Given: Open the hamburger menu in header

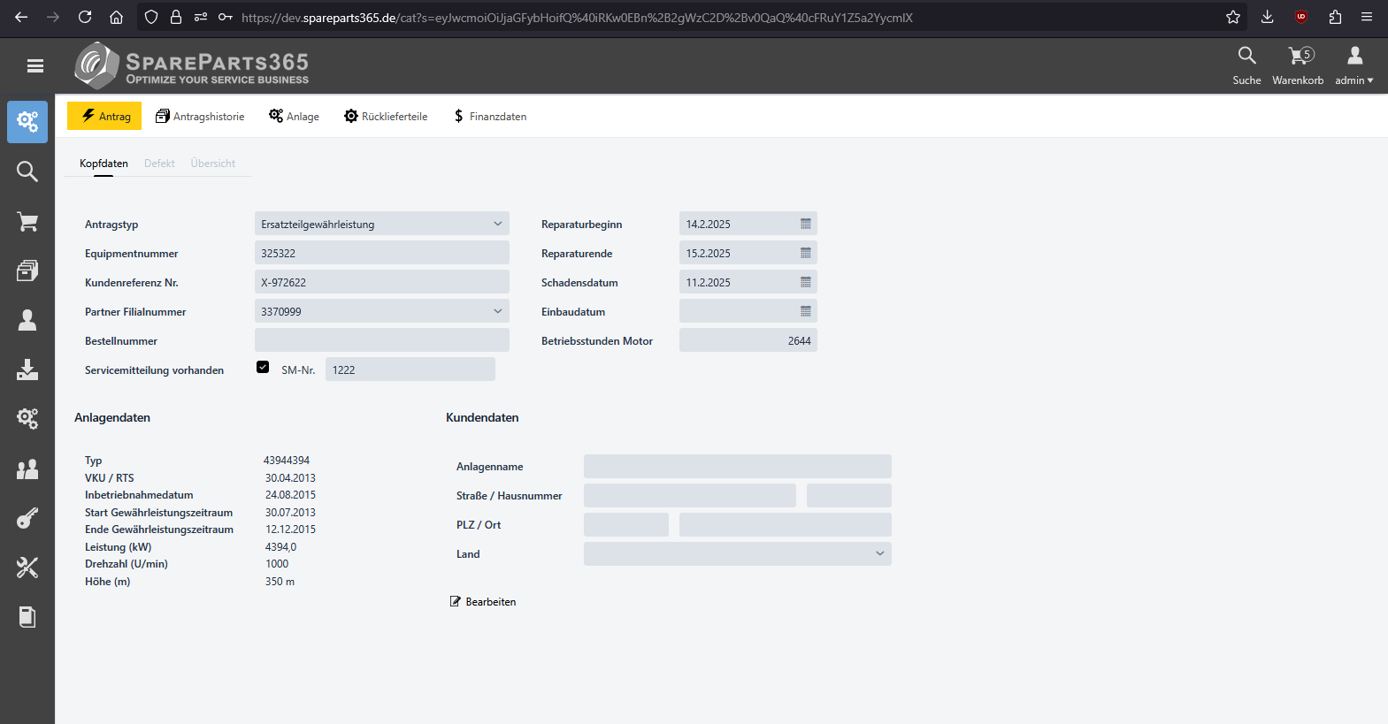Looking at the screenshot, I should pos(35,65).
